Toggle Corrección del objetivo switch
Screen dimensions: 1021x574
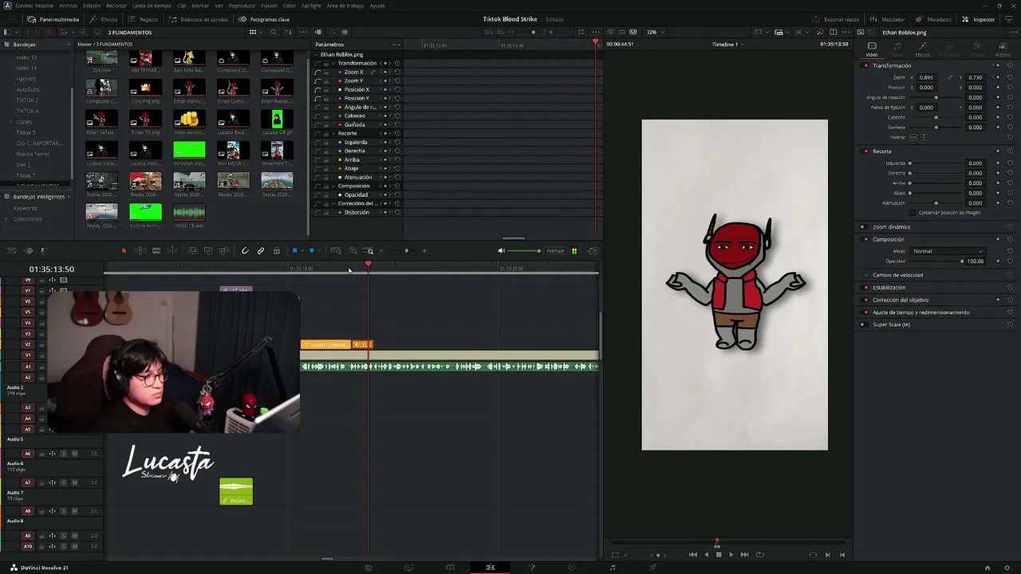coord(865,300)
